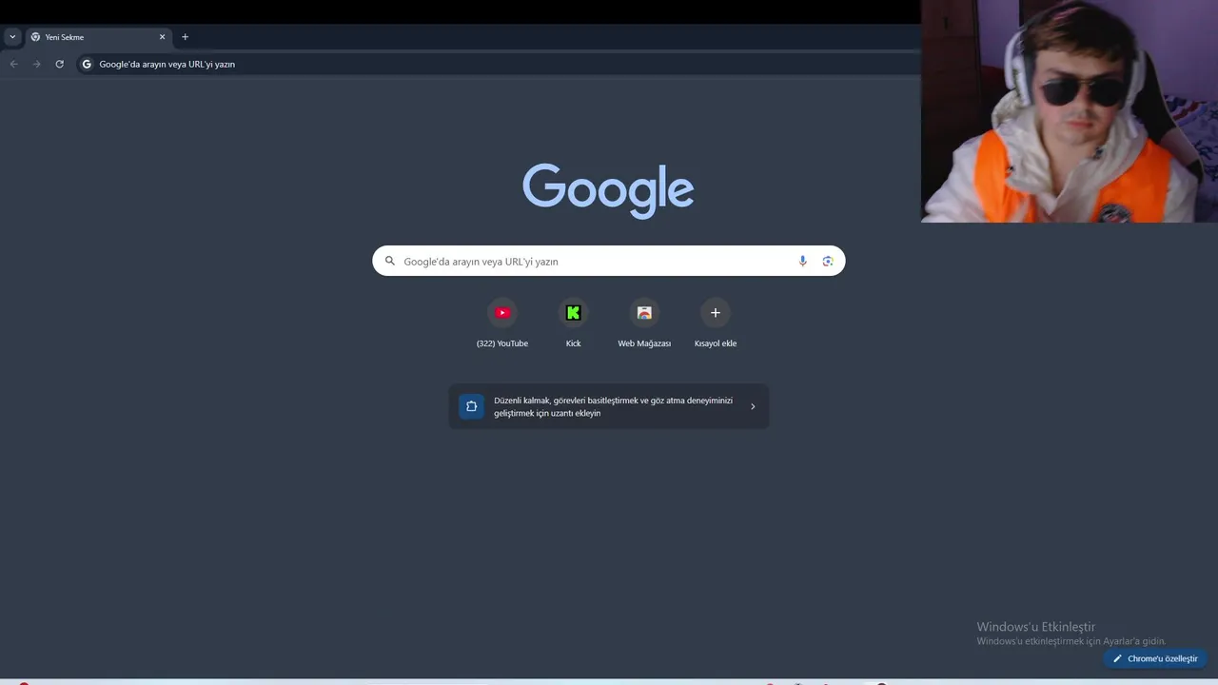This screenshot has width=1218, height=685.
Task: Open the Kick shortcut icon
Action: point(573,312)
